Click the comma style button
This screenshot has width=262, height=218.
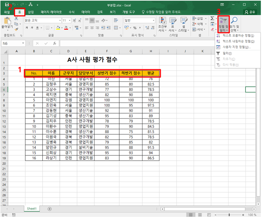pos(140,28)
